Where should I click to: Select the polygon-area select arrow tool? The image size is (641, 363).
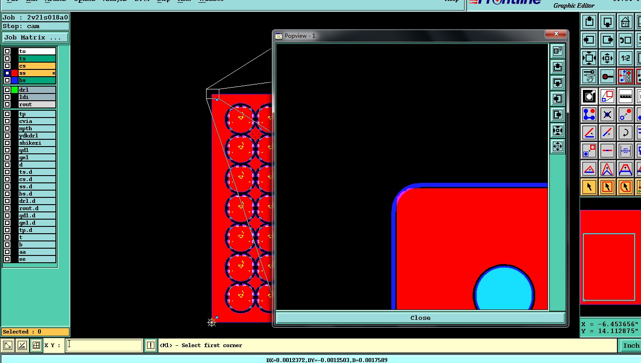pyautogui.click(x=626, y=186)
